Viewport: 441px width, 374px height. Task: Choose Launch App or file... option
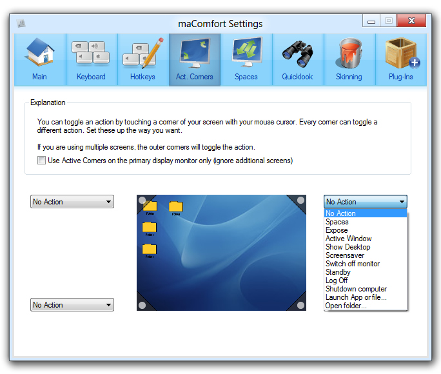356,297
